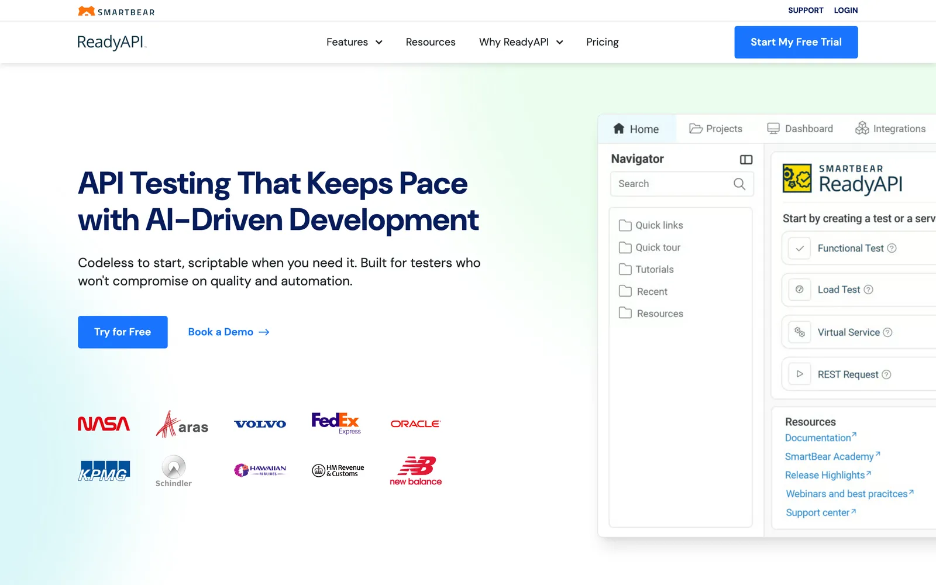Click the FedEx Express logo
Image resolution: width=936 pixels, height=585 pixels.
coord(336,423)
